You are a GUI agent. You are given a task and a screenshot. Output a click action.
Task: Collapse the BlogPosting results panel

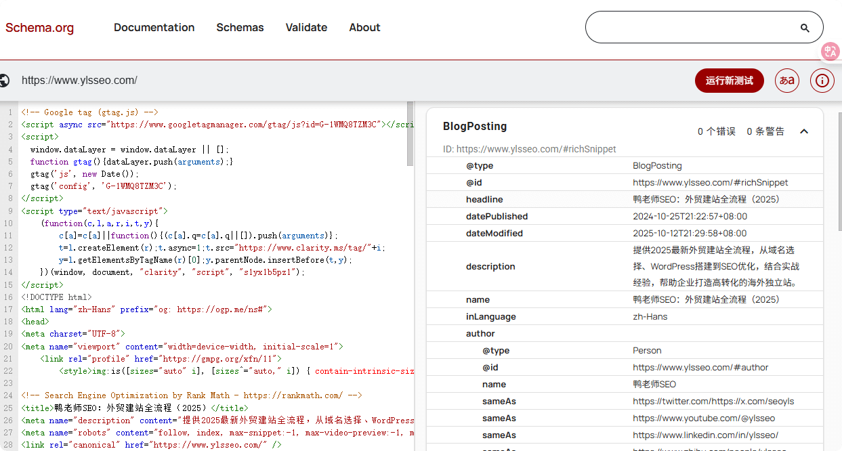pyautogui.click(x=804, y=131)
